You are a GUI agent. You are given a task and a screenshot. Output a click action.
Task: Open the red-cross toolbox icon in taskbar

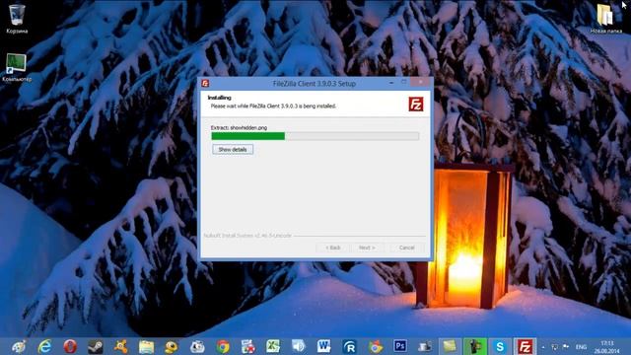click(x=247, y=346)
